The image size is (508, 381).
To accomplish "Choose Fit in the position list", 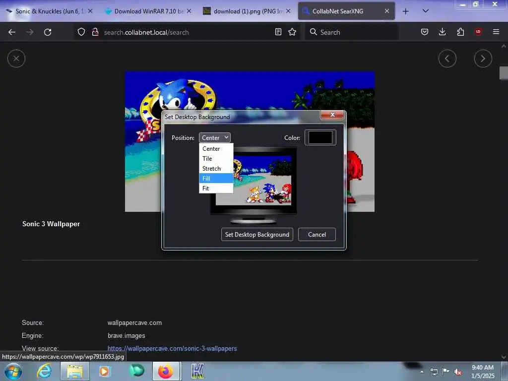I will [x=216, y=188].
